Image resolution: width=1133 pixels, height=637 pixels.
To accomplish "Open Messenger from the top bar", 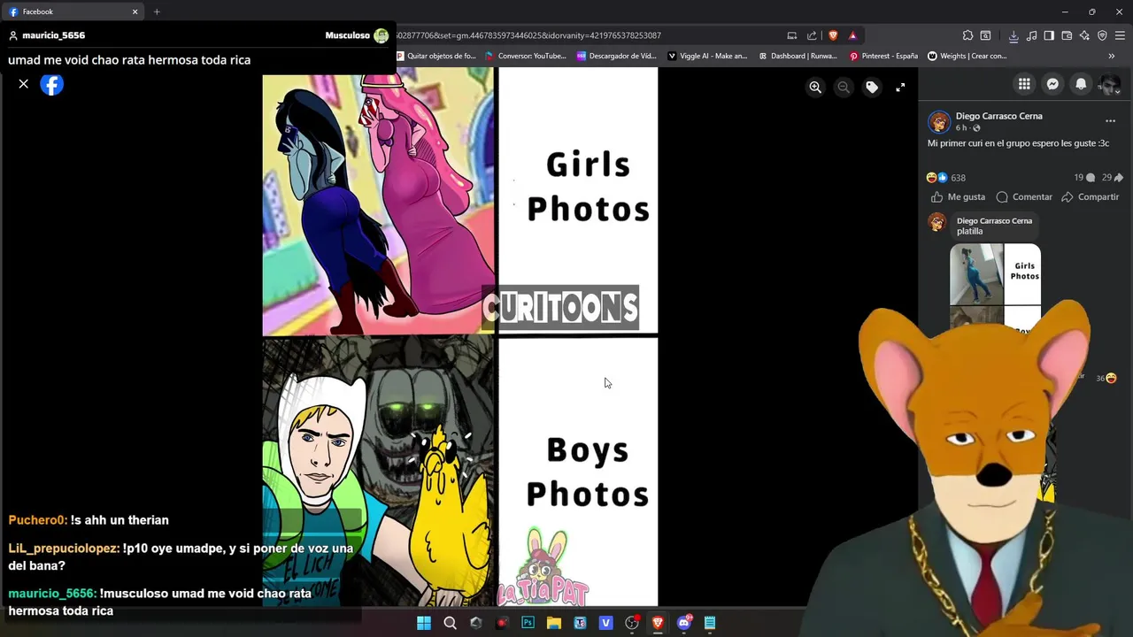I will pyautogui.click(x=1052, y=84).
